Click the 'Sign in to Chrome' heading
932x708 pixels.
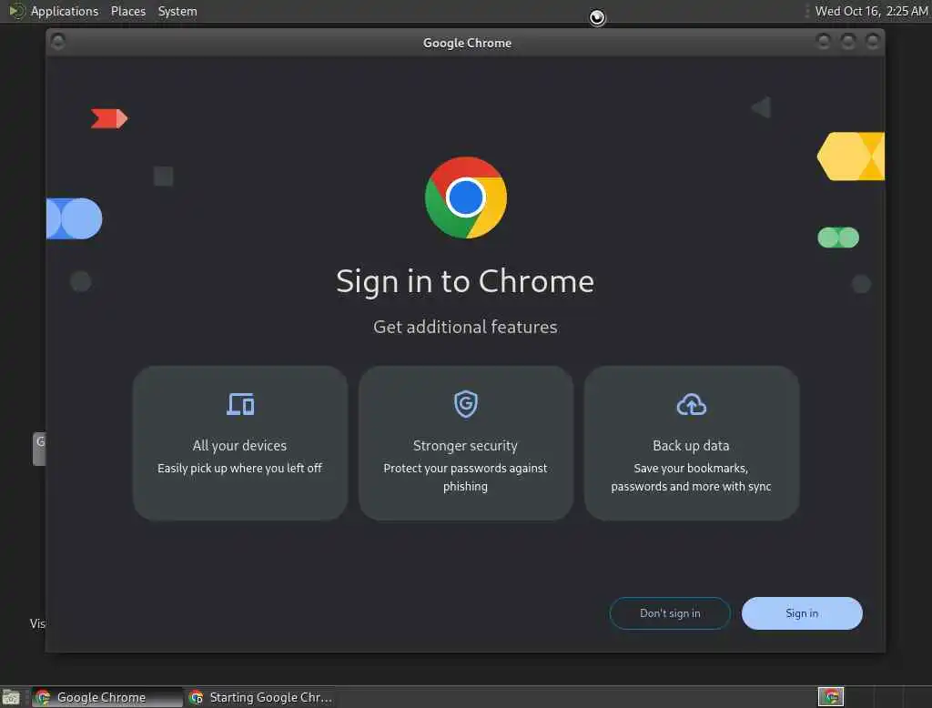tap(465, 281)
